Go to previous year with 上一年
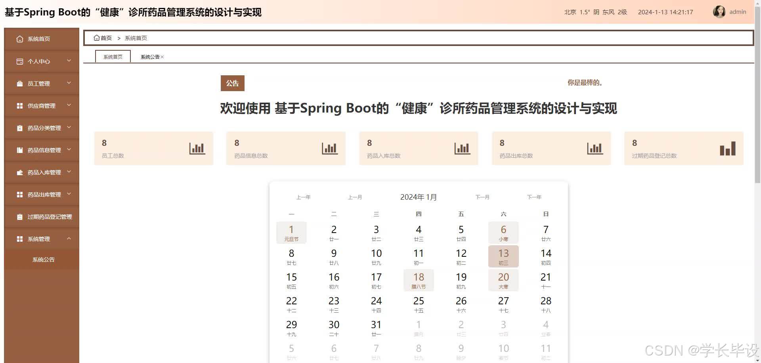761x363 pixels. point(304,197)
